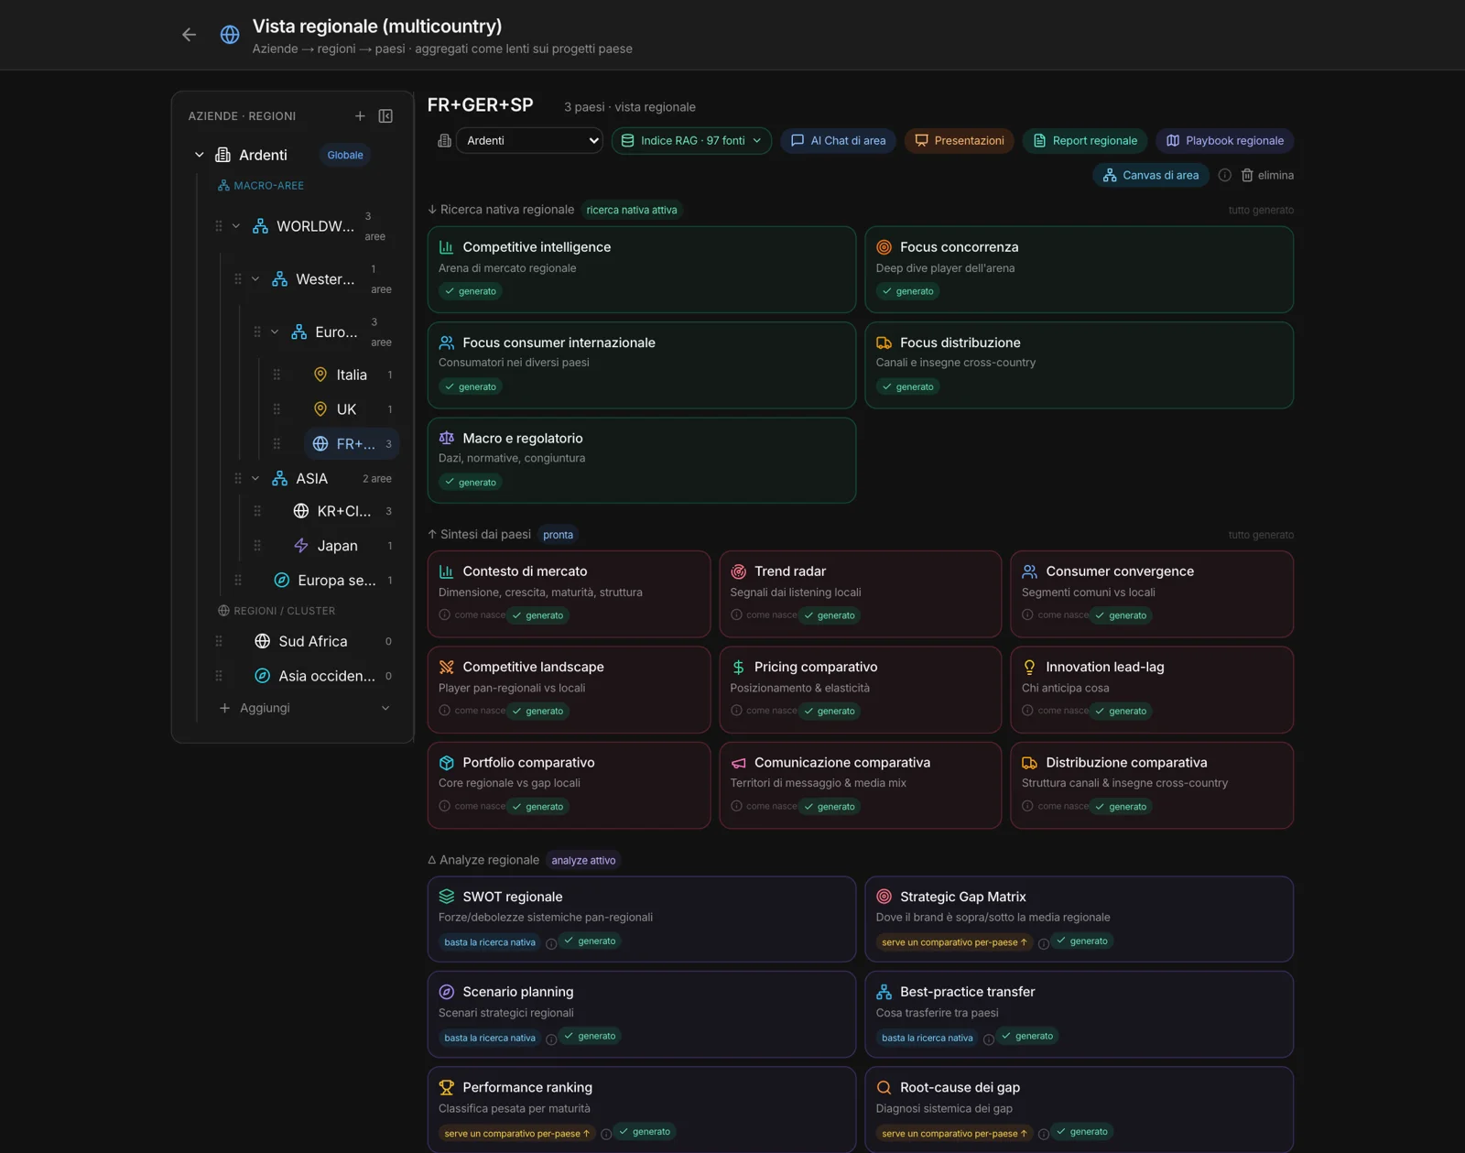The width and height of the screenshot is (1465, 1153).
Task: Open the Competitive intelligence card
Action: click(x=642, y=269)
